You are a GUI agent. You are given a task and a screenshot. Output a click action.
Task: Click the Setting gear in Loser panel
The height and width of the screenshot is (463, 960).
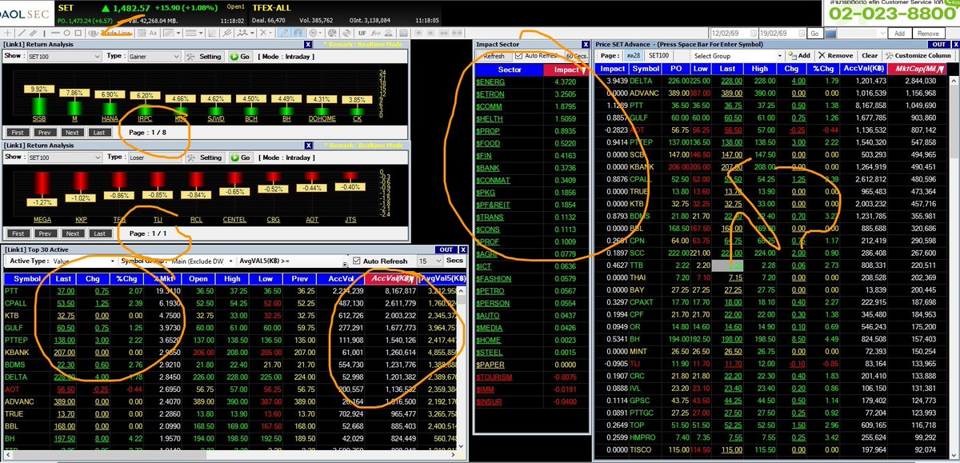pos(203,158)
